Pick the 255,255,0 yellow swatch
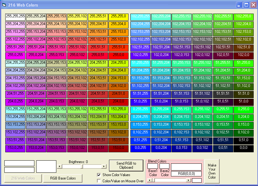The height and width of the screenshot is (186, 258). pos(118,16)
